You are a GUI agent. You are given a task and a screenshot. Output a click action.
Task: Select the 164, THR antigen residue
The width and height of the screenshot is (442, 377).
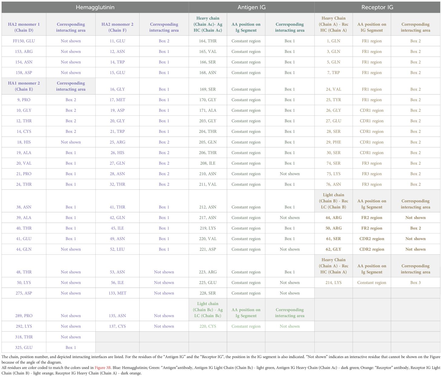208,41
